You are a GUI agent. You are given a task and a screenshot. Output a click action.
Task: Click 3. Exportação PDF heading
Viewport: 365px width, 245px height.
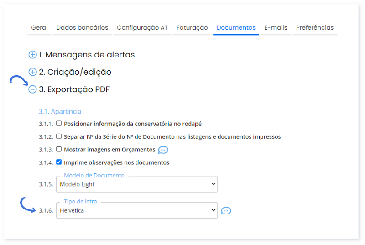(x=74, y=89)
